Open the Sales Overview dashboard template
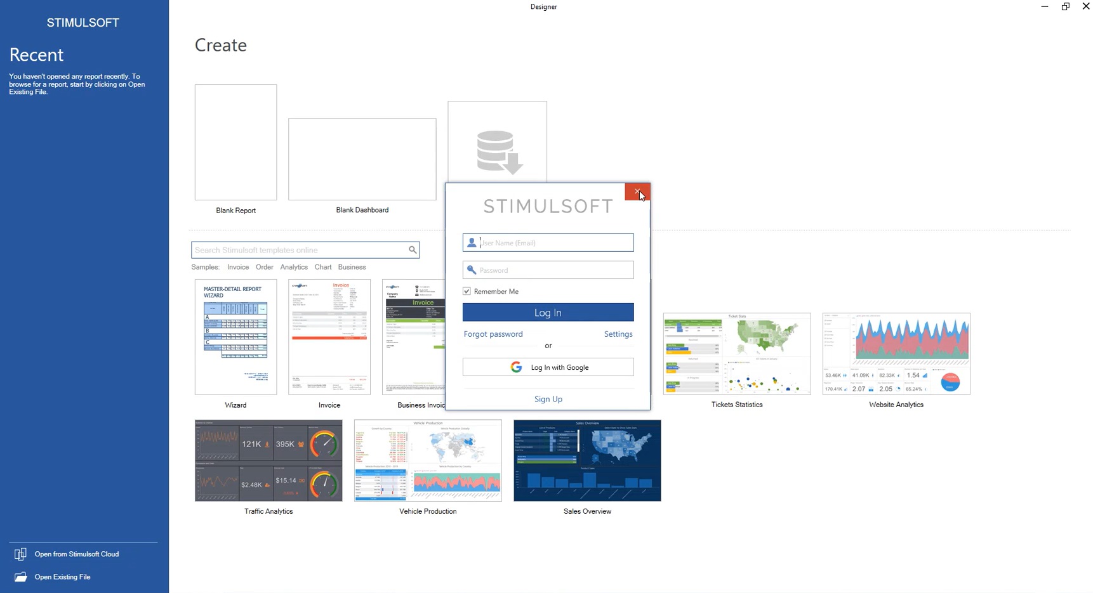Image resolution: width=1093 pixels, height=593 pixels. [x=587, y=460]
